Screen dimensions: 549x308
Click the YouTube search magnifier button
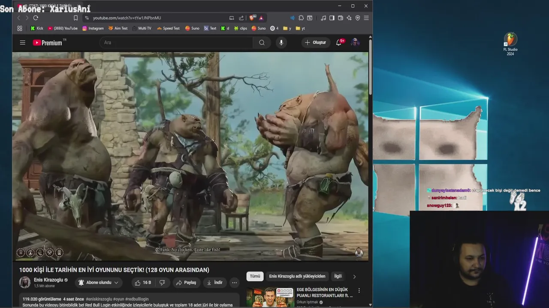262,42
